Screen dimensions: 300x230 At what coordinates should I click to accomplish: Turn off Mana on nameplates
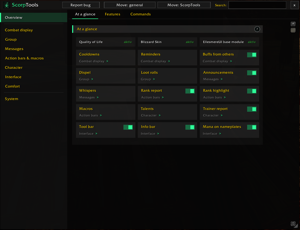(252, 127)
